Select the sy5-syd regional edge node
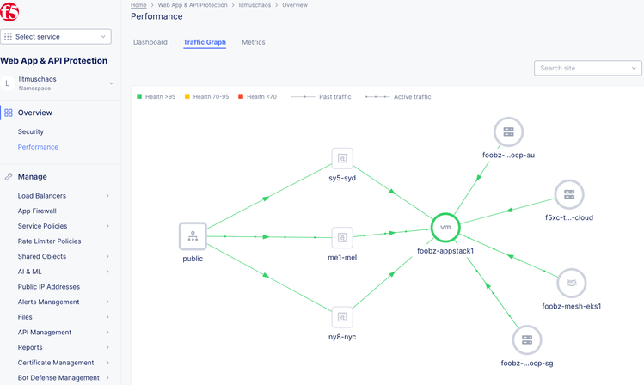The height and width of the screenshot is (385, 644). click(342, 158)
